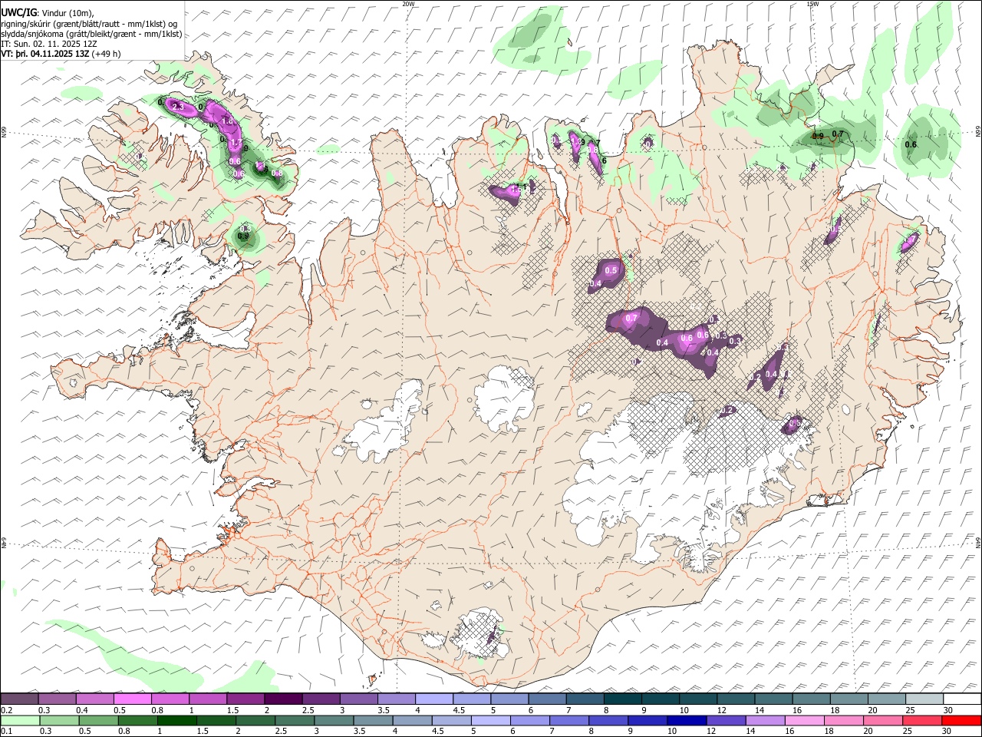Image resolution: width=982 pixels, height=737 pixels.
Task: Click swatch 5 in the legend row starting 0.1
Action: (491, 720)
